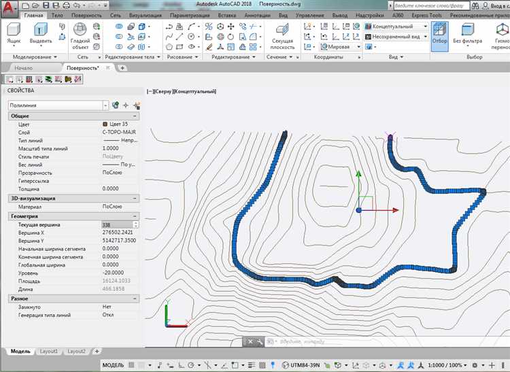Select the Line drawing tool icon
The height and width of the screenshot is (372, 510).
[x=180, y=37]
